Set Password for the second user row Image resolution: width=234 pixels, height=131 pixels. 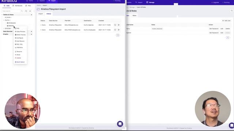point(214,33)
